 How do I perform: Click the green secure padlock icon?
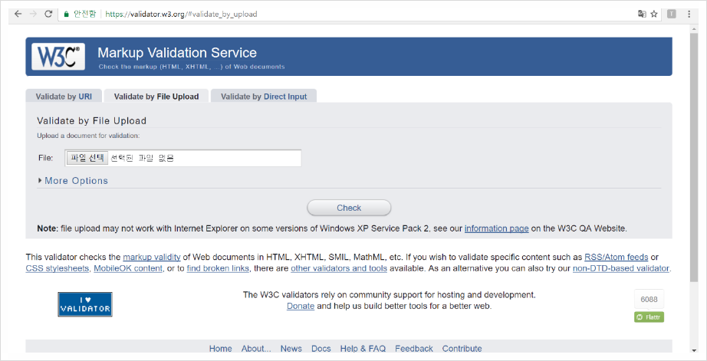pos(66,14)
